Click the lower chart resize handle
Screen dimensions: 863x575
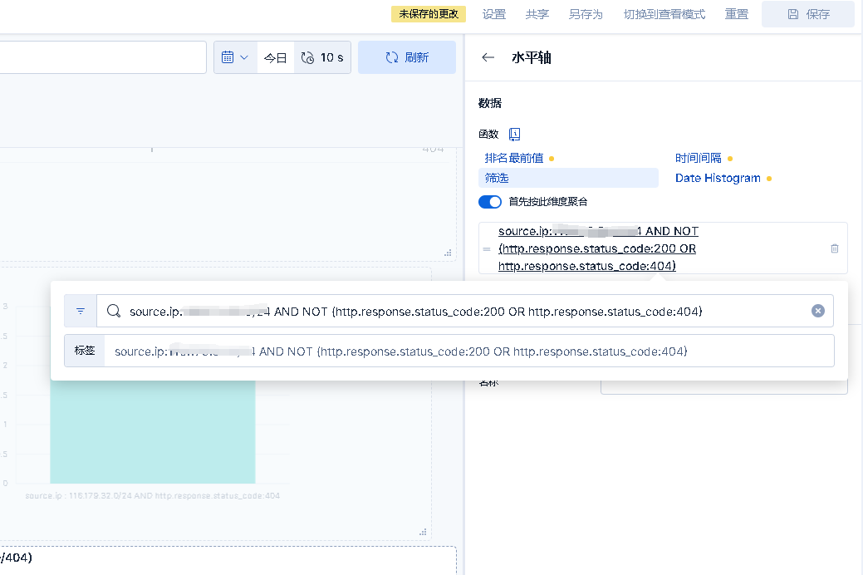[423, 532]
